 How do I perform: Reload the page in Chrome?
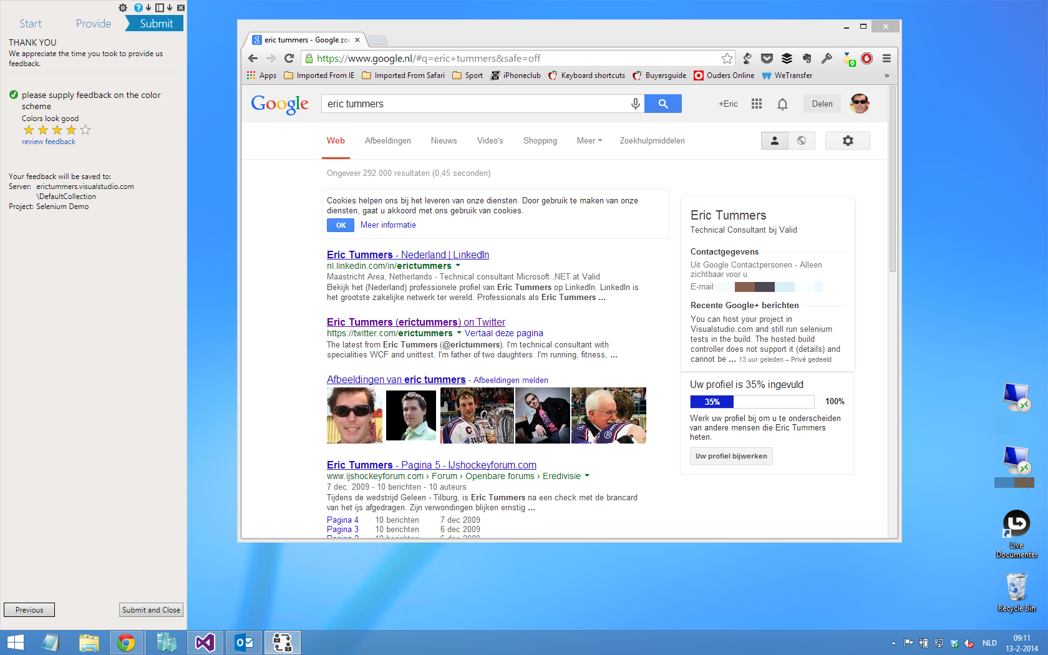tap(289, 59)
